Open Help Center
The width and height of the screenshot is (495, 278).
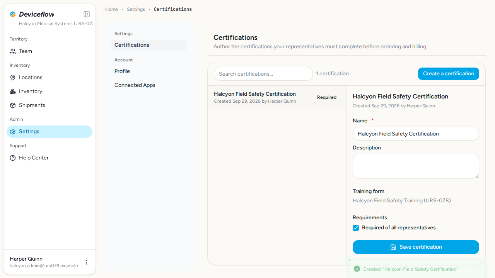click(x=49, y=158)
